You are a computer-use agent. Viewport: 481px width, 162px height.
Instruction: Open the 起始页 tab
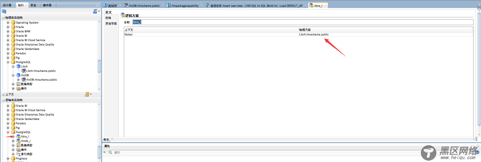112,5
